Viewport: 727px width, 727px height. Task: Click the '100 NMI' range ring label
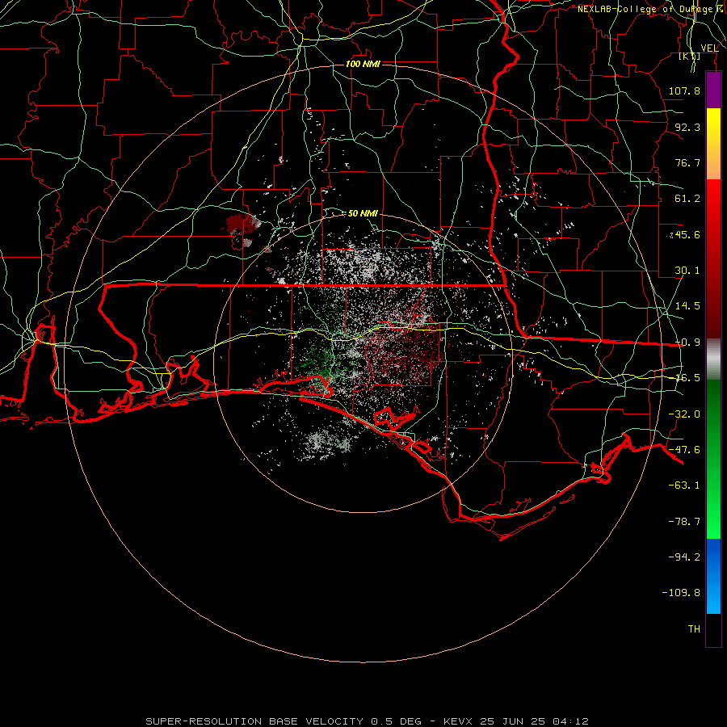point(363,64)
